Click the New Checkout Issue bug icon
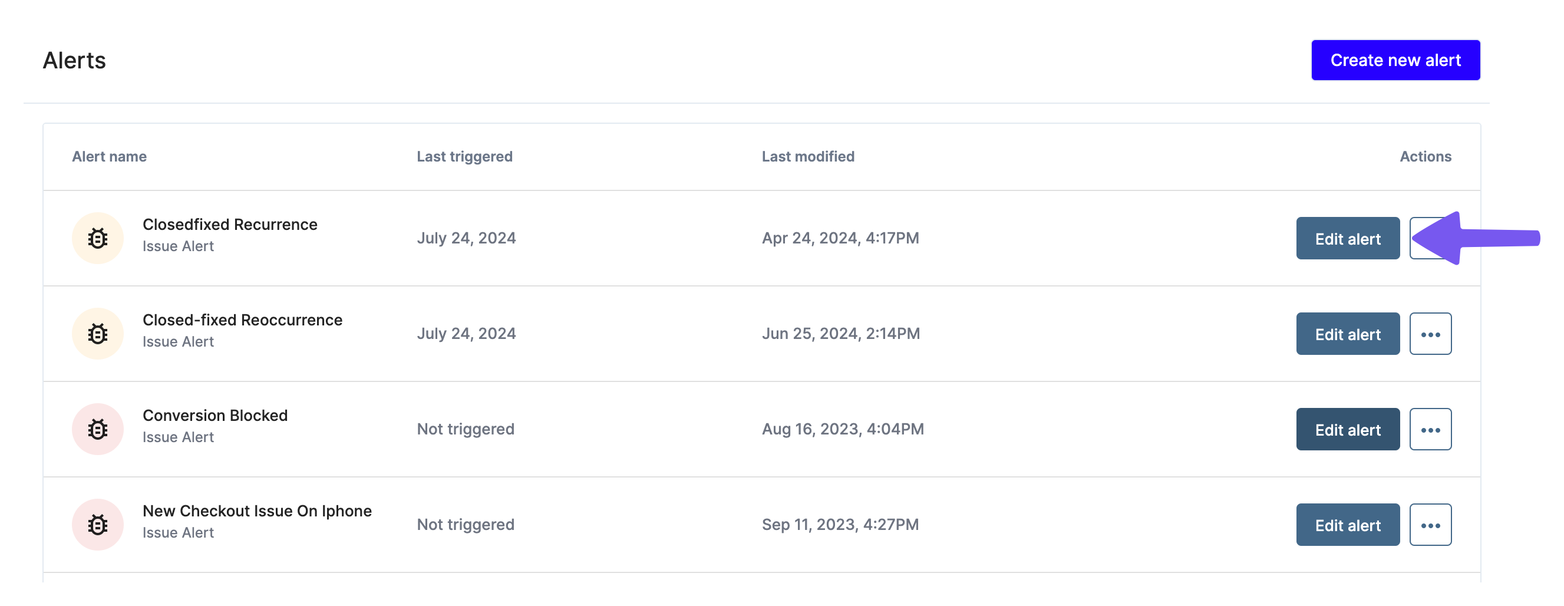1564x606 pixels. tap(98, 525)
